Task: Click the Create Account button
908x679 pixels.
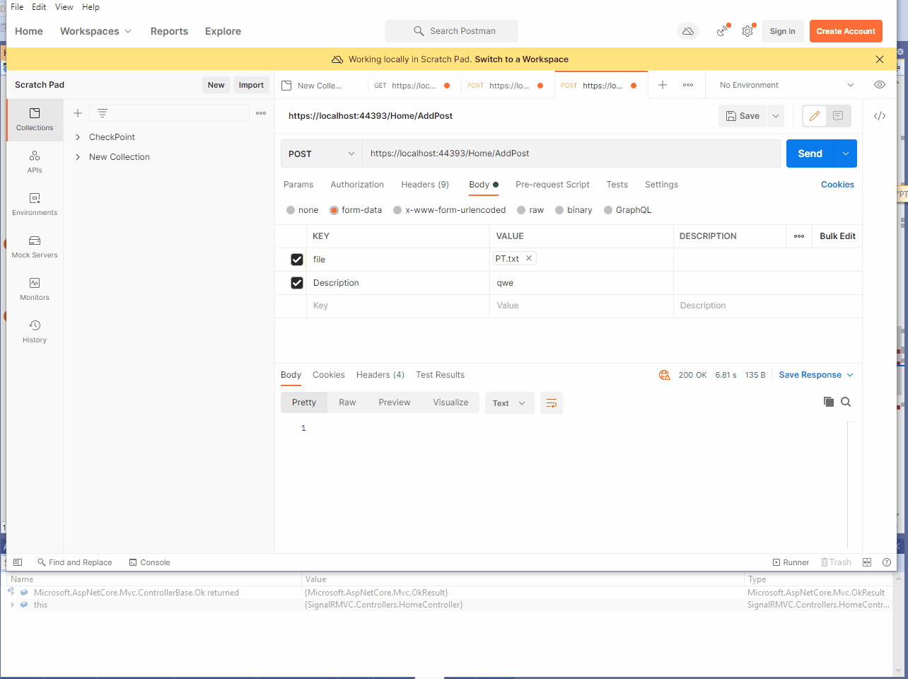Action: 846,31
